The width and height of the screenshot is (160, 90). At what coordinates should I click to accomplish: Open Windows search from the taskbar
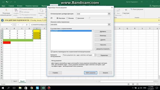pos(8,88)
